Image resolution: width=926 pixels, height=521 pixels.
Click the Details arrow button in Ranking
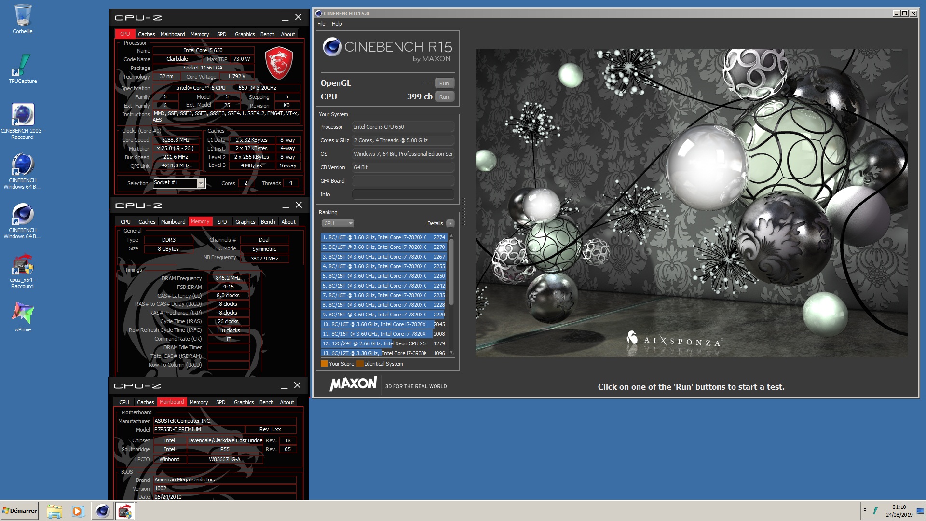[x=450, y=223]
